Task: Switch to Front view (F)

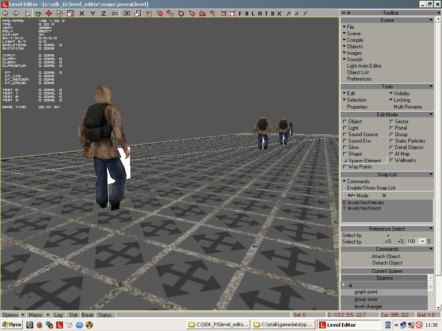Action: click(x=240, y=13)
